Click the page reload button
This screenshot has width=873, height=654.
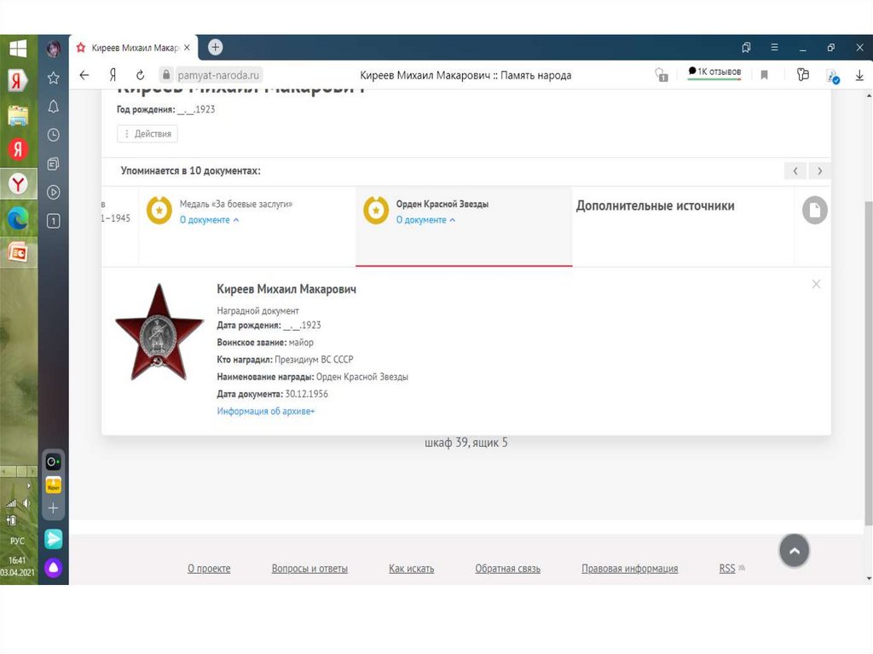(140, 75)
